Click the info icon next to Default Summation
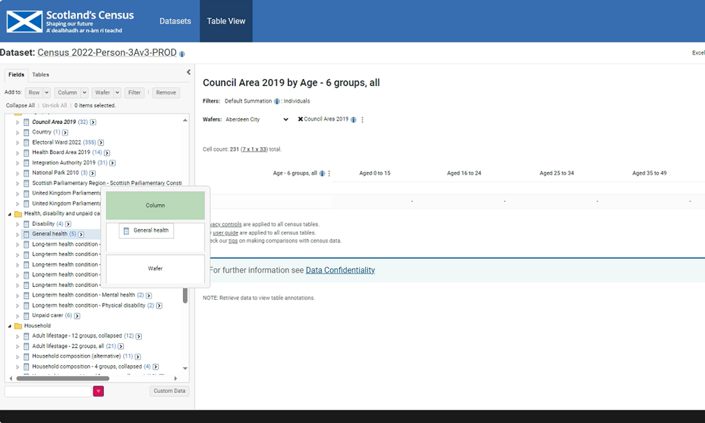The width and height of the screenshot is (705, 423). pos(277,101)
